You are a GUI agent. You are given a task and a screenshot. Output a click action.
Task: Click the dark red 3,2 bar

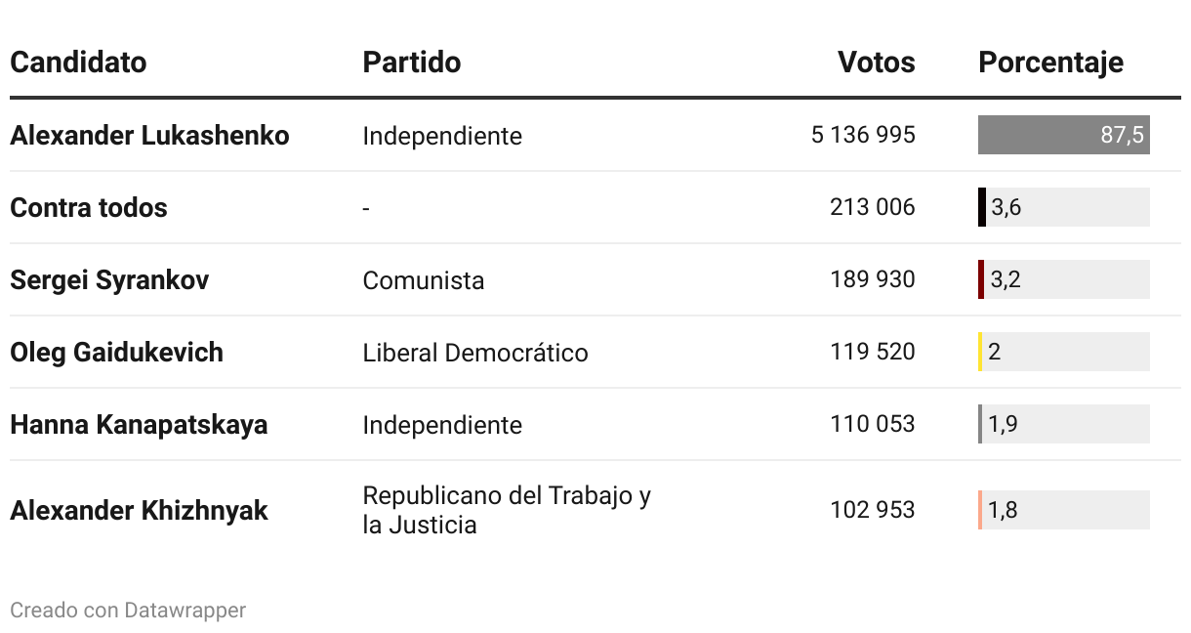coord(981,279)
